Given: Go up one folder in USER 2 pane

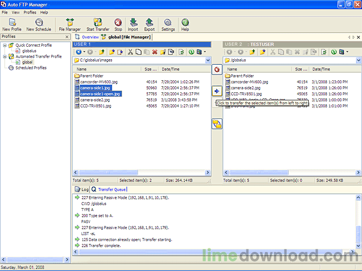Looking at the screenshot, I should tap(252, 52).
